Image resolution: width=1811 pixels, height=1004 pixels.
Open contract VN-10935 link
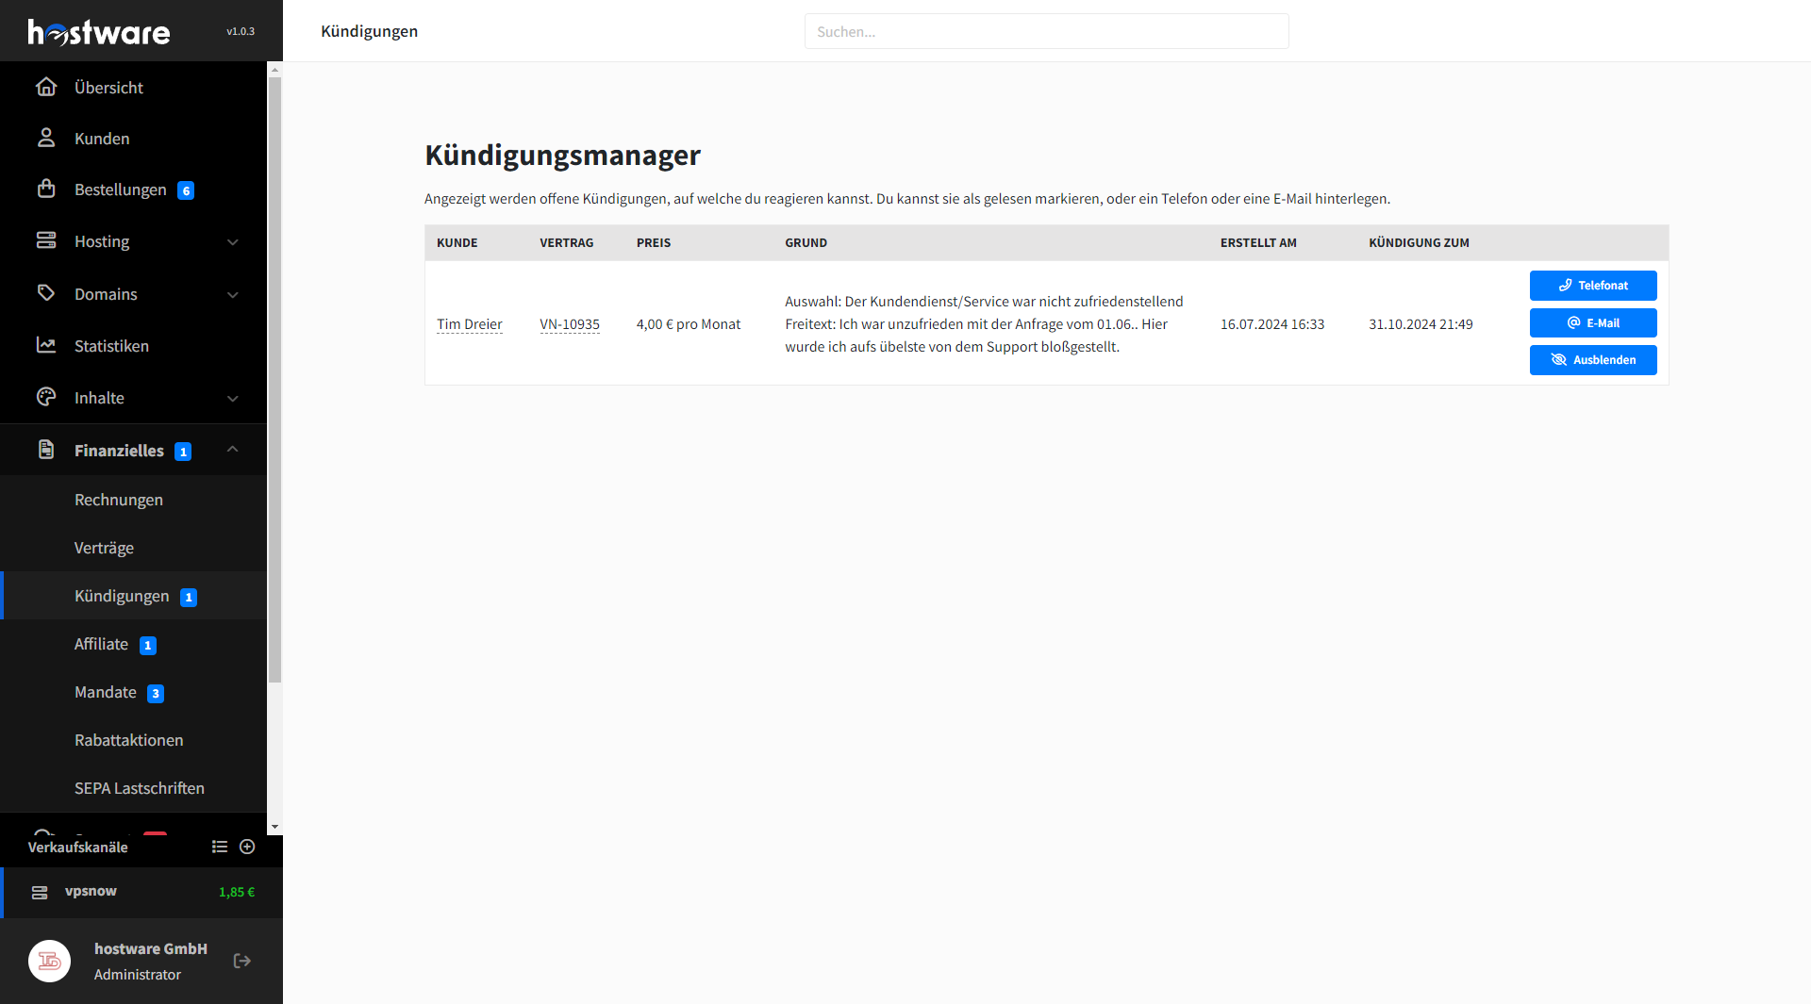pyautogui.click(x=569, y=324)
